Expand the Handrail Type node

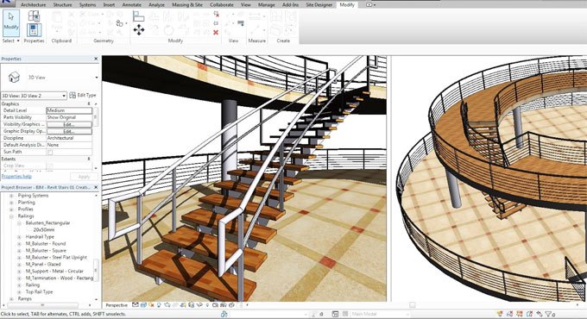[19, 237]
